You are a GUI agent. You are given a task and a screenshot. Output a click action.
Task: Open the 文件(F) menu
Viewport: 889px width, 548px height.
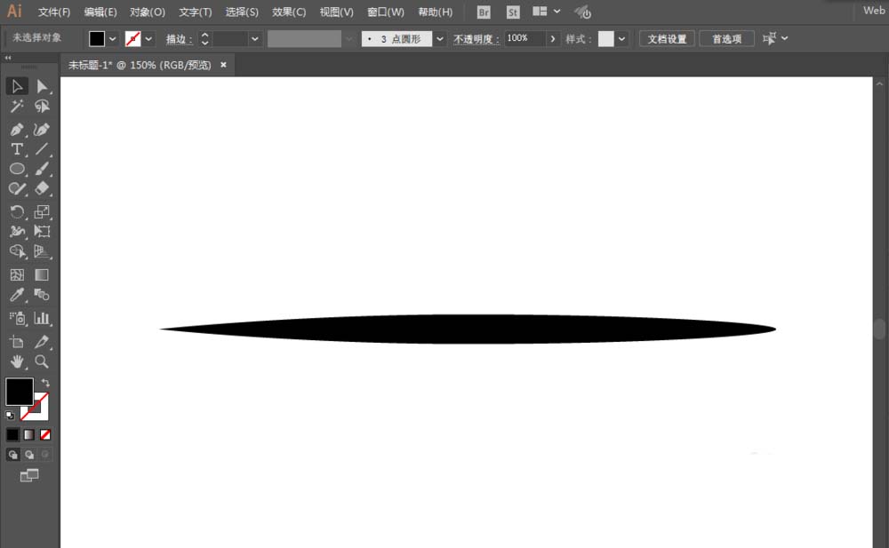click(x=54, y=12)
